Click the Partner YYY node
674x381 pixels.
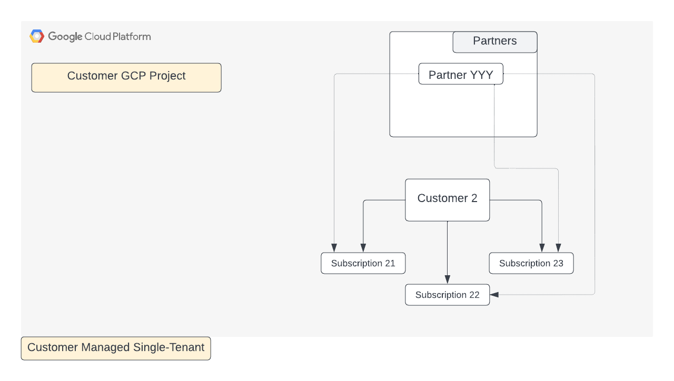coord(461,74)
